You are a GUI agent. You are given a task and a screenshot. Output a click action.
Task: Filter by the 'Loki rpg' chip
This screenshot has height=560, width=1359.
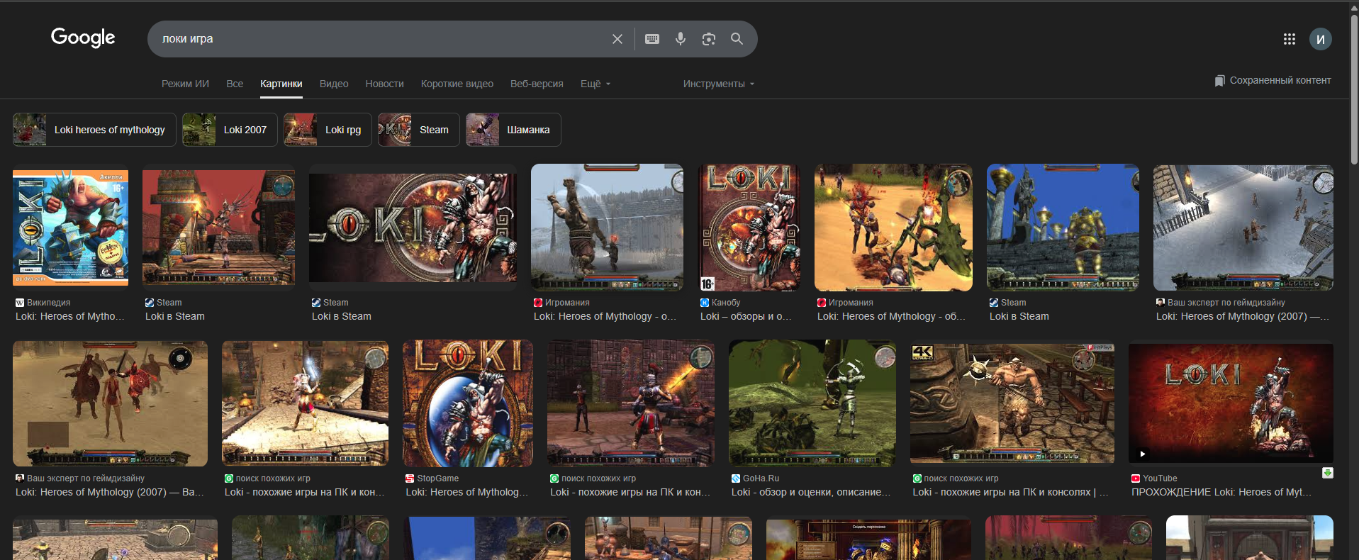328,130
